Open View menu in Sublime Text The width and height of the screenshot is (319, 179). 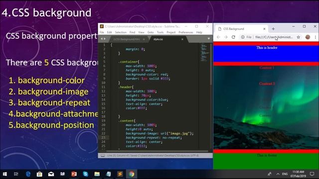click(141, 32)
